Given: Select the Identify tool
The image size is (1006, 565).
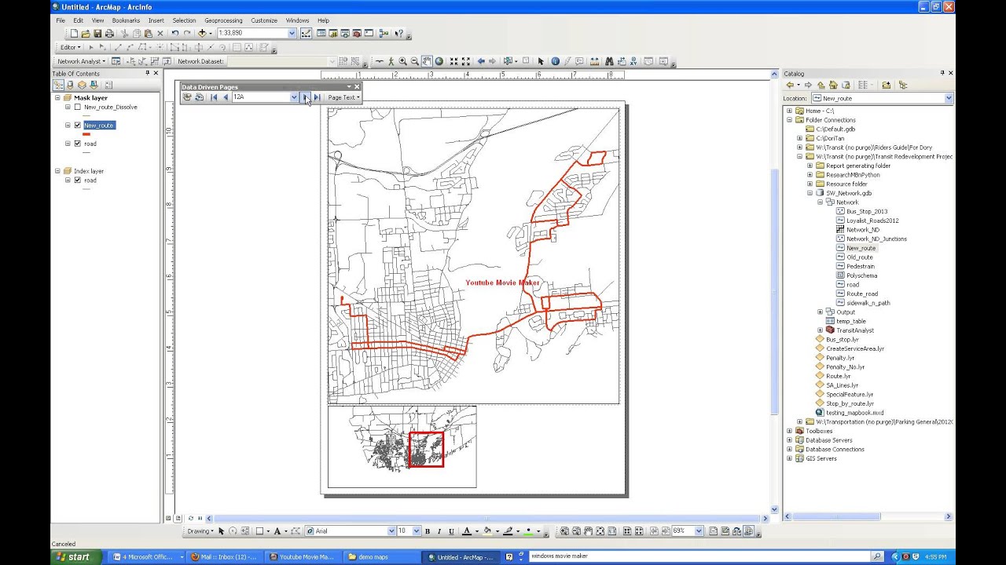Looking at the screenshot, I should point(556,61).
